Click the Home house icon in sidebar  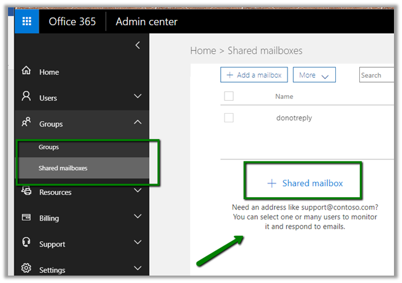pyautogui.click(x=27, y=72)
